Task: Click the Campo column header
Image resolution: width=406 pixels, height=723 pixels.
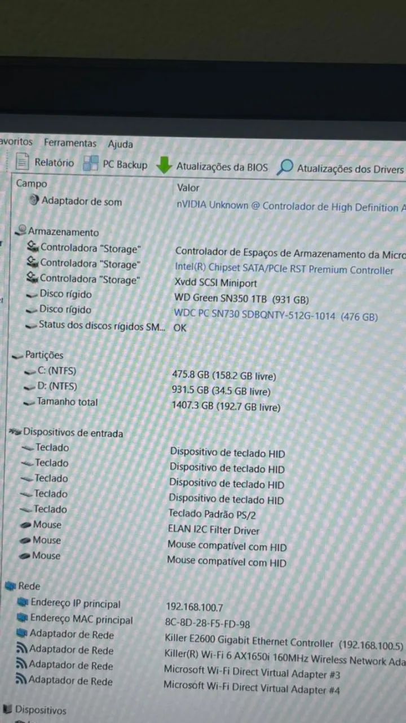Action: [x=32, y=183]
